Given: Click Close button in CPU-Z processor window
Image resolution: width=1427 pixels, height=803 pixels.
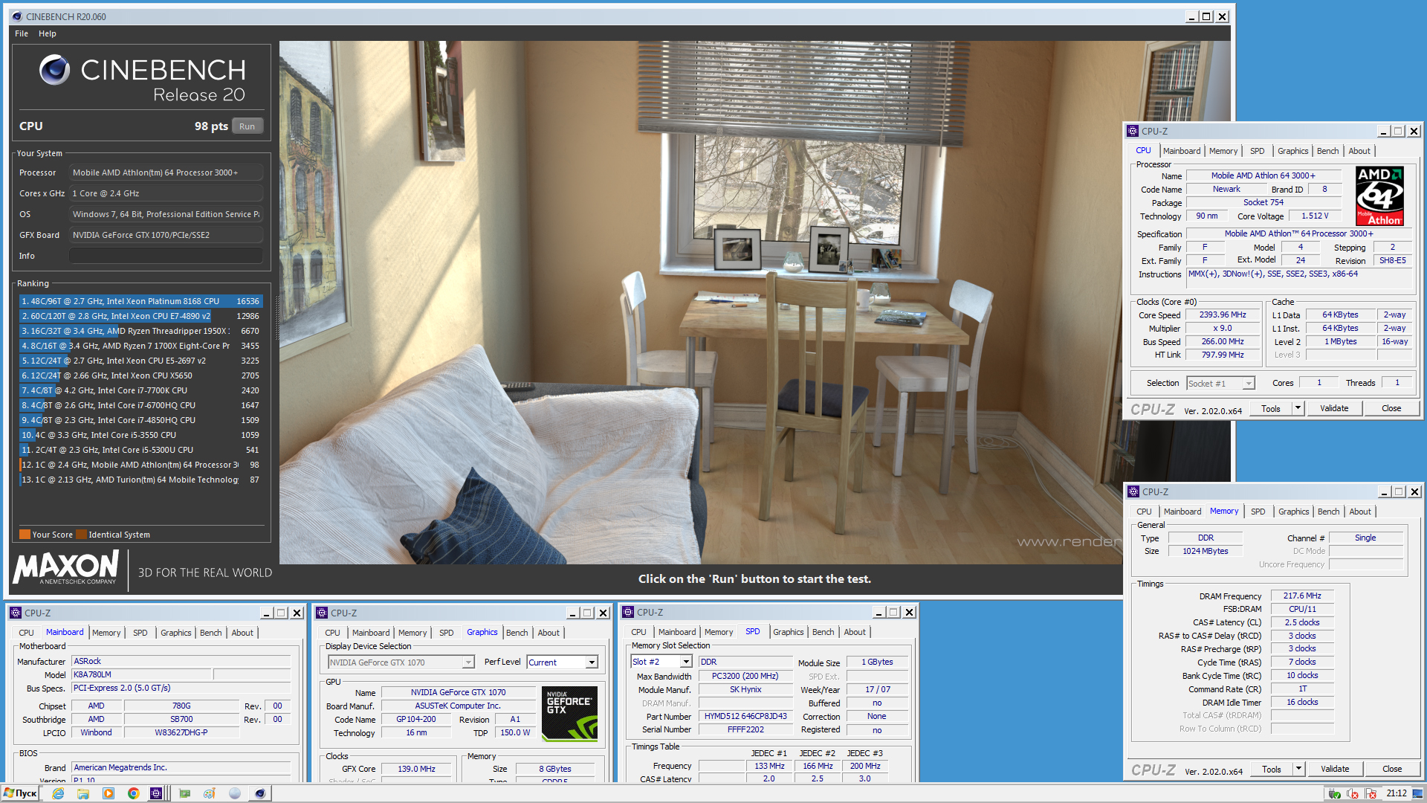Looking at the screenshot, I should [1391, 408].
